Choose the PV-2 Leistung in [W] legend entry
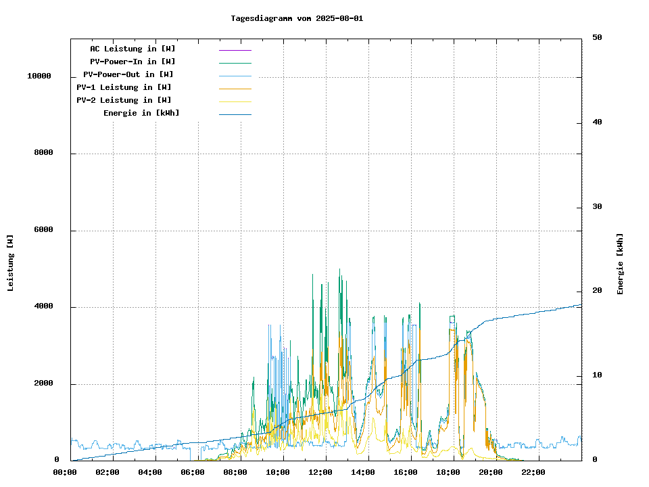 [x=124, y=100]
